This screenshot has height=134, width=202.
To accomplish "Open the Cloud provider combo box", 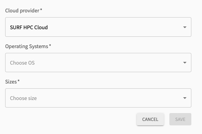I will click(x=98, y=27).
